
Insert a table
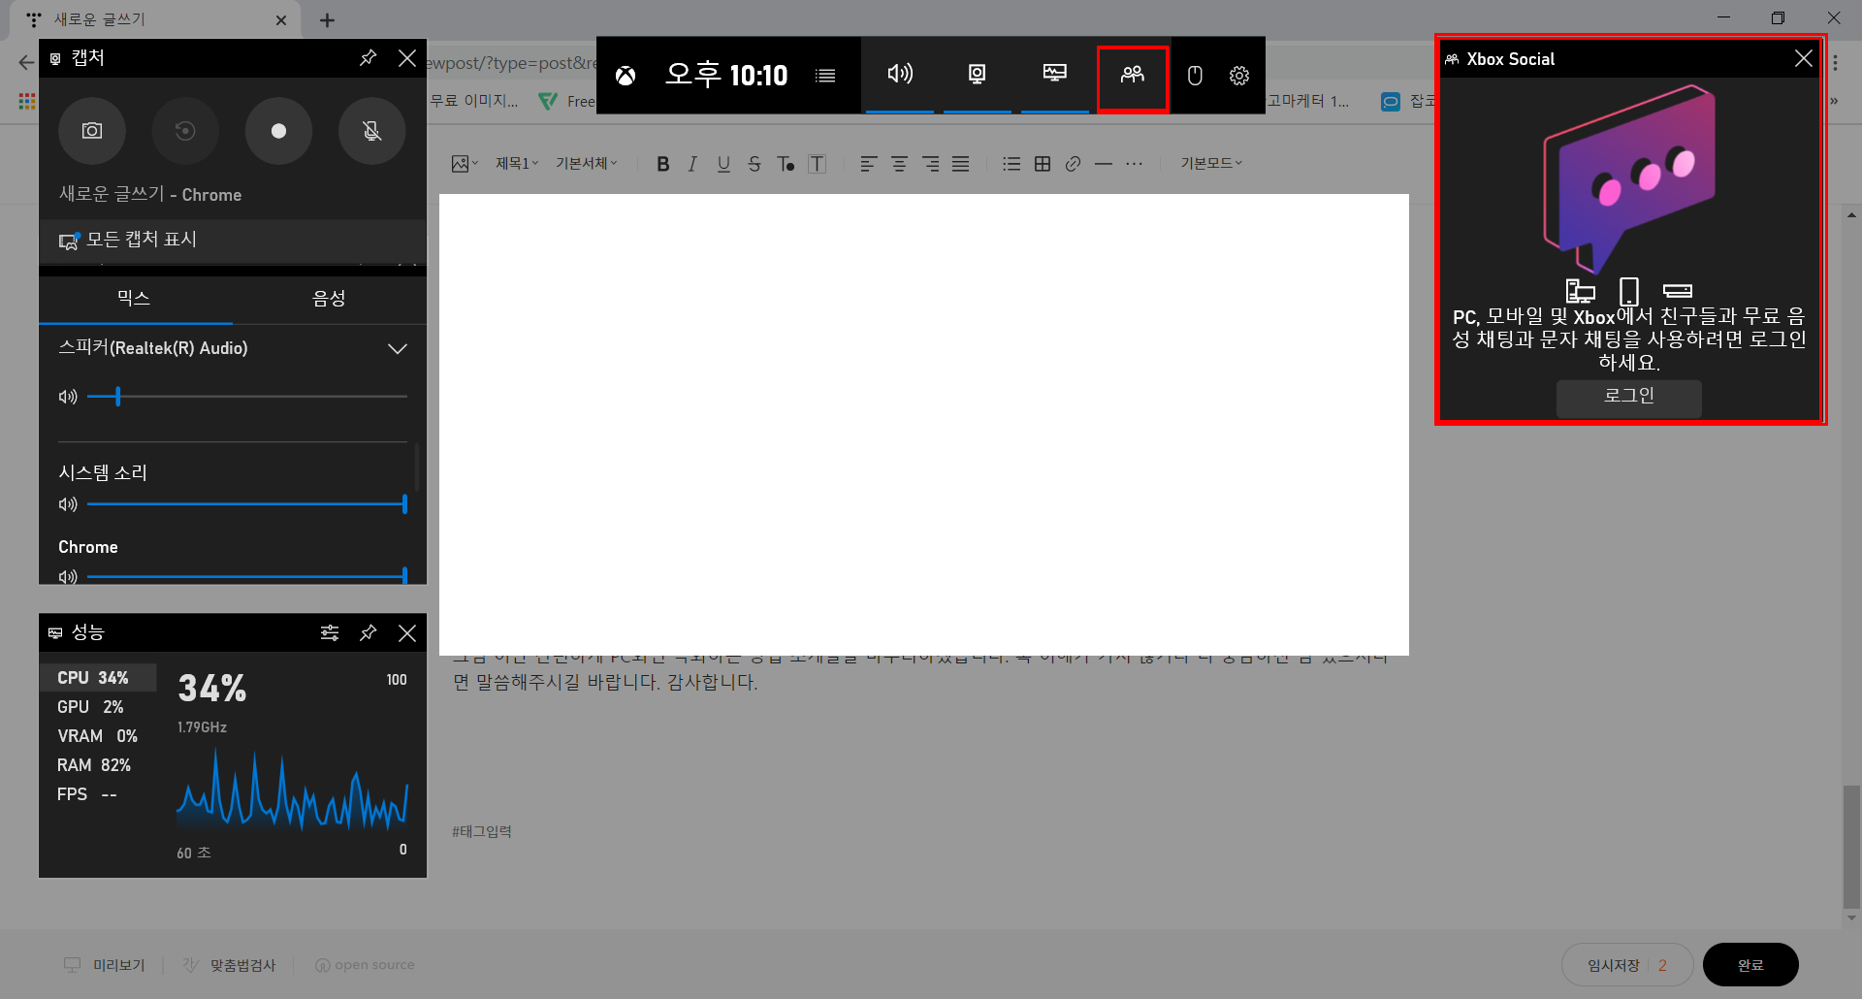pyautogui.click(x=1043, y=164)
